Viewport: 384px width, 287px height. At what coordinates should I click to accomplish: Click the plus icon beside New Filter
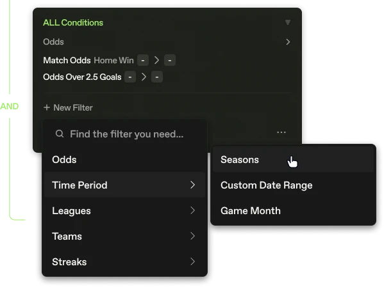[47, 107]
